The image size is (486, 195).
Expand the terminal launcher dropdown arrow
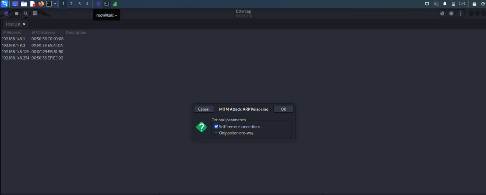pyautogui.click(x=55, y=4)
